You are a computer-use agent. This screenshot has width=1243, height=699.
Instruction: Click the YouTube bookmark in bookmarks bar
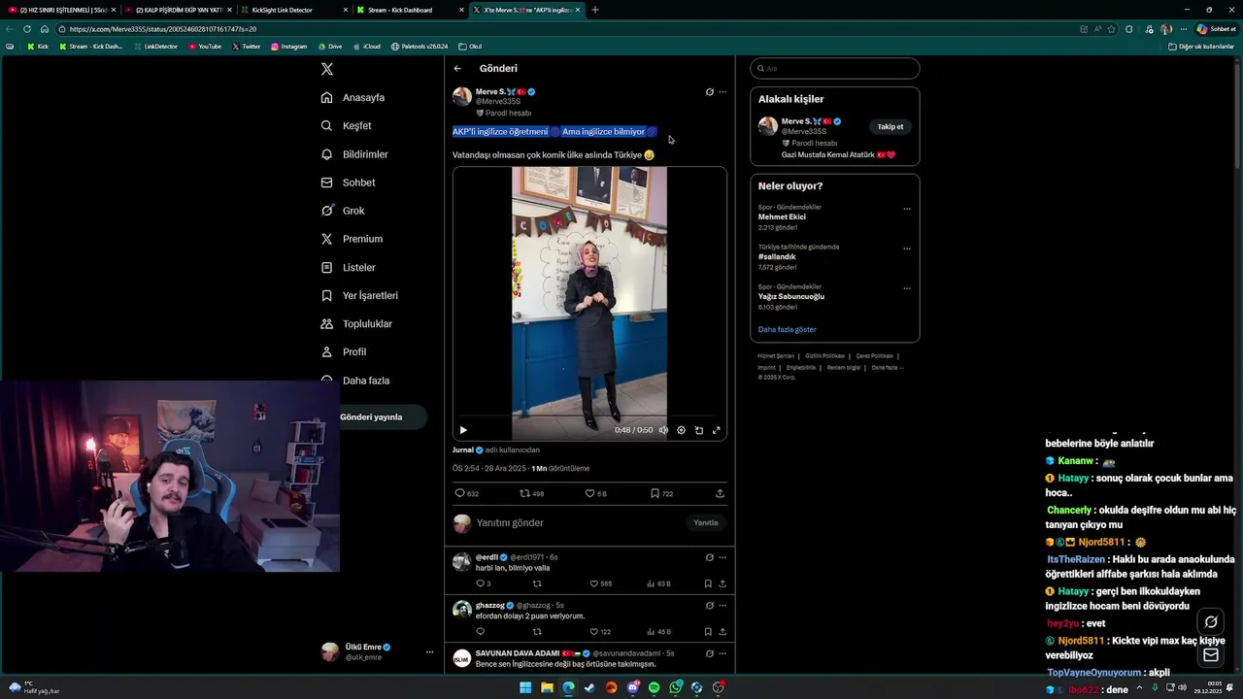[205, 47]
